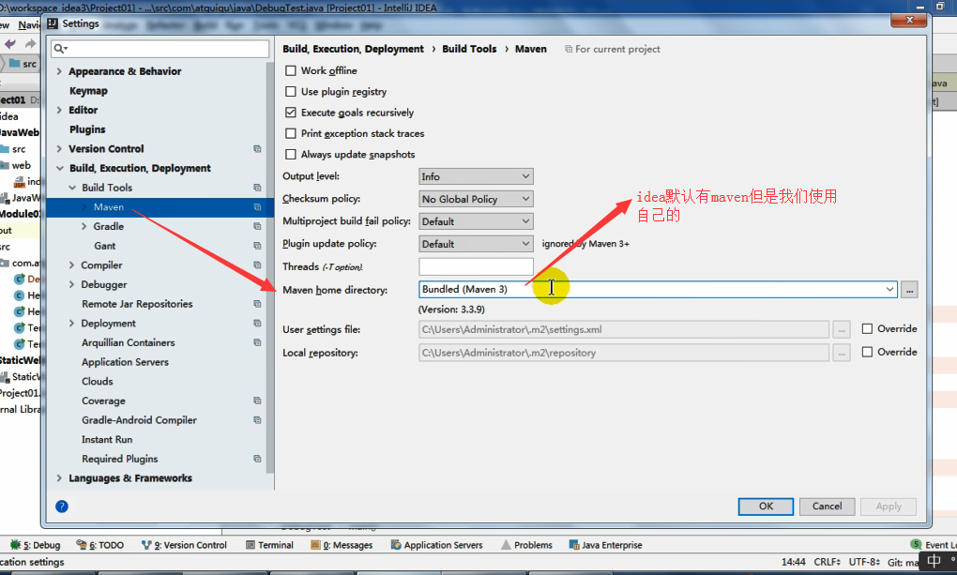957x575 pixels.
Task: Click project-level icon beside Gant
Action: coord(257,246)
